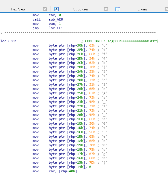Click the Enums tab icon
This screenshot has width=168, height=174.
tap(118, 9)
